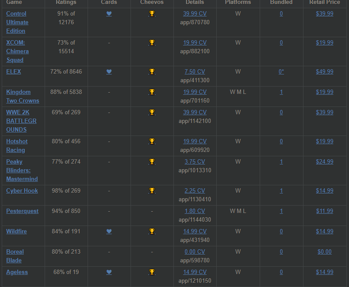Click the trophy icon for XCOM: Chimera Squad
Image resolution: width=349 pixels, height=287 pixels.
(x=152, y=42)
